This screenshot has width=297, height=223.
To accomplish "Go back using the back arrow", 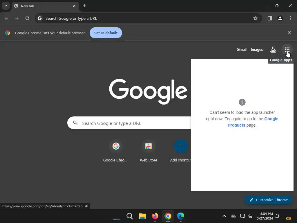I will 6,18.
